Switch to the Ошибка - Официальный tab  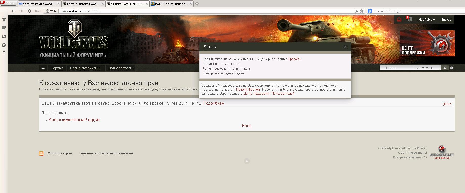tap(128, 4)
